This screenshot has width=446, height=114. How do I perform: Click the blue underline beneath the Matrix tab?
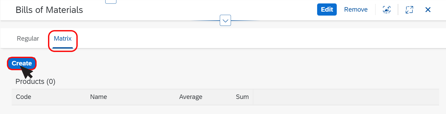[x=63, y=48]
